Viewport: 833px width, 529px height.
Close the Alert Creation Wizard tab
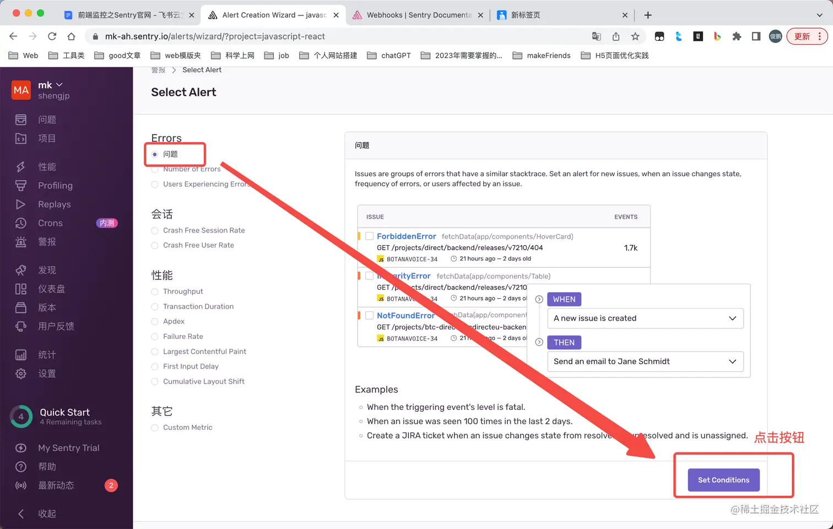(336, 15)
